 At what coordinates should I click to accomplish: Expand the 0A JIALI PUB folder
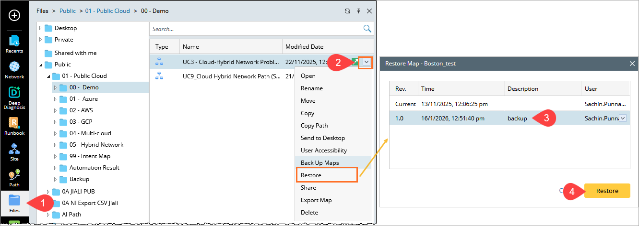tap(48, 192)
